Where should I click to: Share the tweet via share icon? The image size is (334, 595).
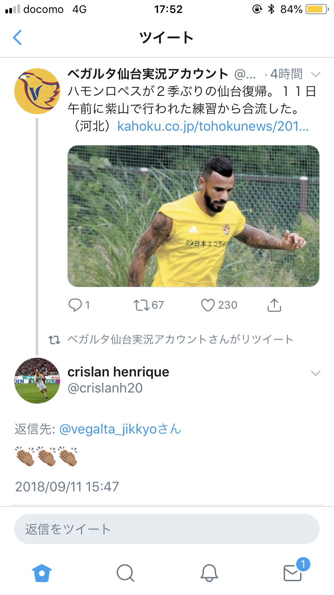tap(274, 305)
